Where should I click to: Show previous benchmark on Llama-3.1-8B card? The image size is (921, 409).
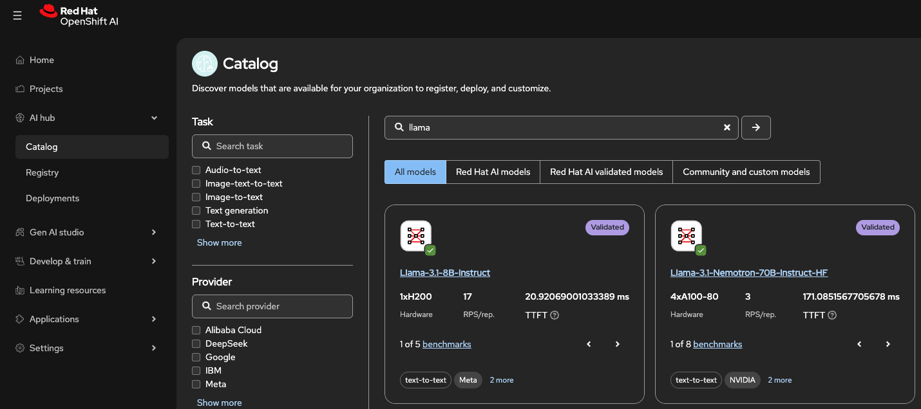(x=589, y=344)
